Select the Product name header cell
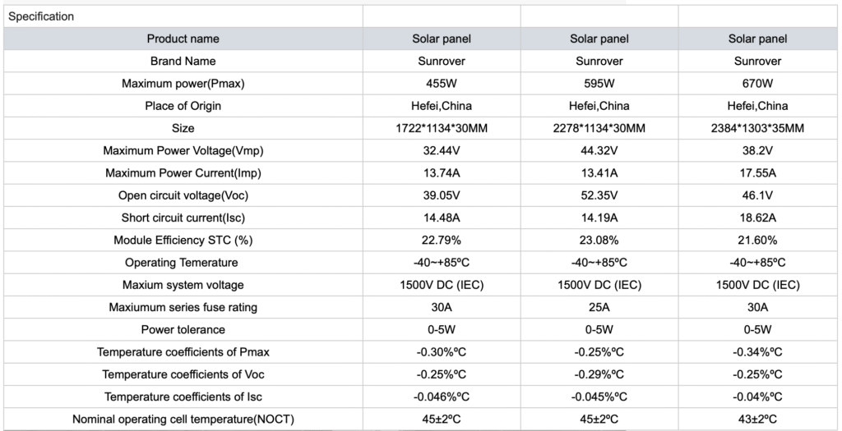The image size is (842, 431). (183, 39)
